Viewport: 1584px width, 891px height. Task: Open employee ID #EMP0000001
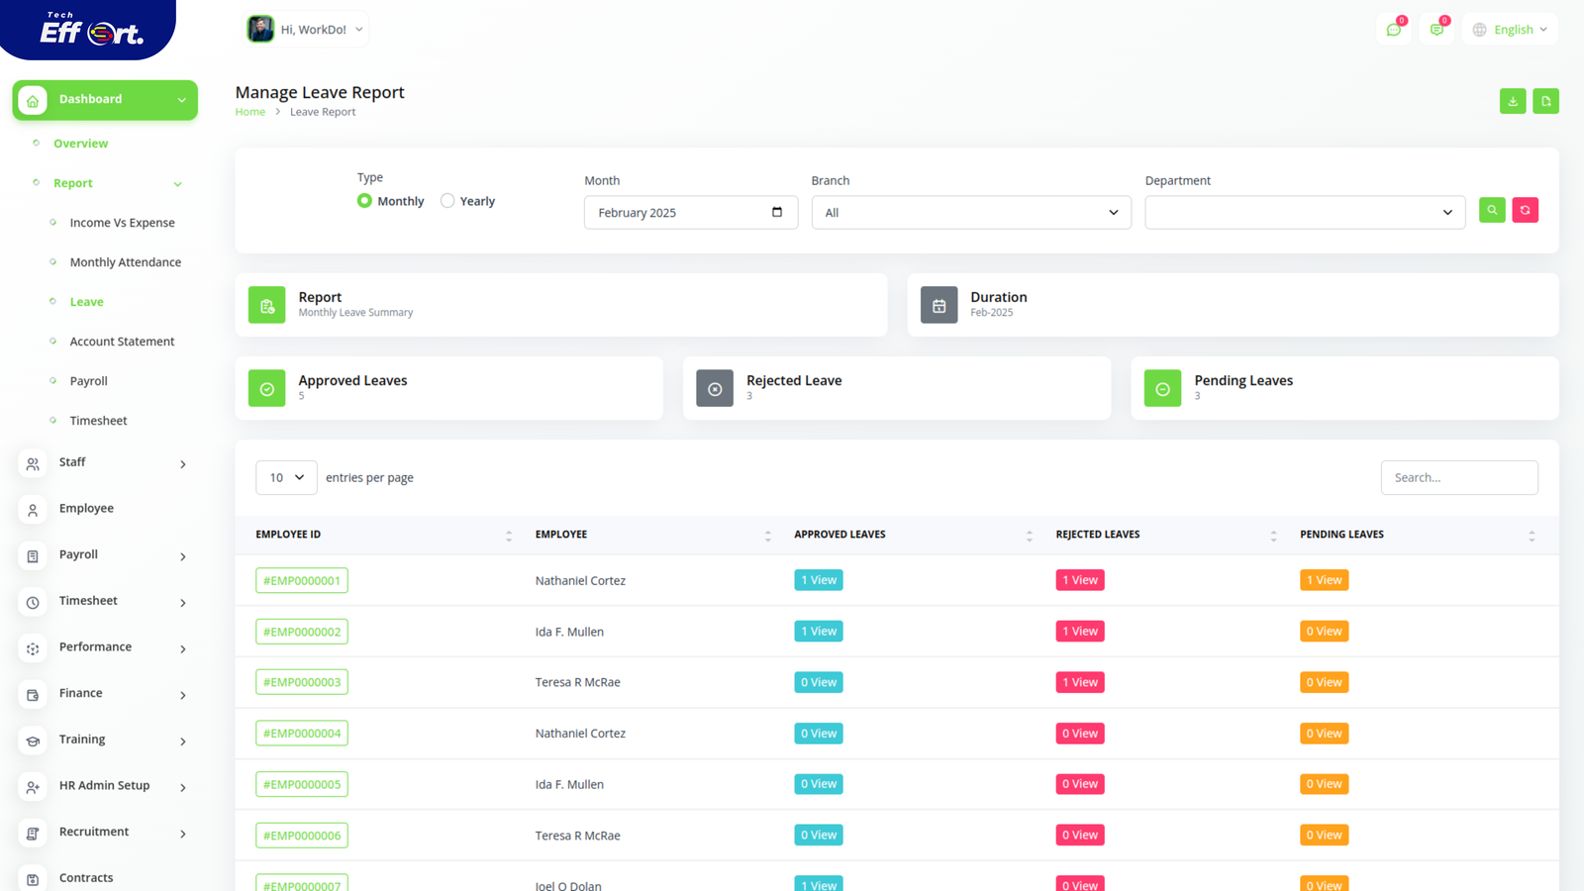pyautogui.click(x=302, y=581)
